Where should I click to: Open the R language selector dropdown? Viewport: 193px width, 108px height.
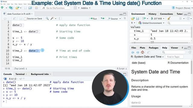133,23
